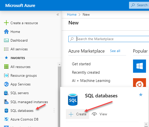Viewport: 149px width, 127px height.
Task: Toggle the favorite star on SQL databases card
Action: (x=141, y=95)
